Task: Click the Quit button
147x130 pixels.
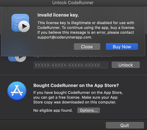Action: click(x=125, y=125)
